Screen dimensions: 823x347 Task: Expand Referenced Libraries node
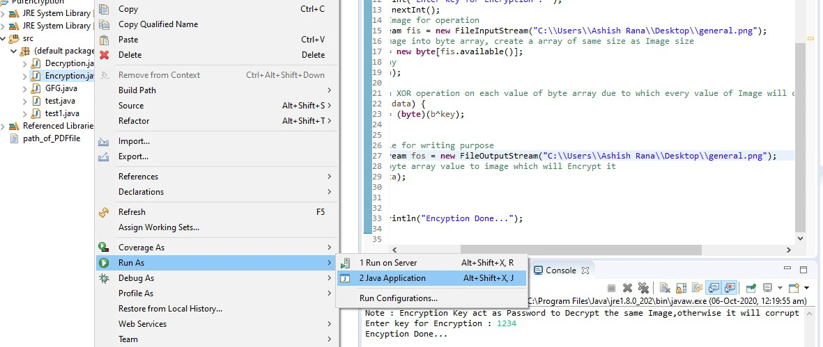[3, 126]
